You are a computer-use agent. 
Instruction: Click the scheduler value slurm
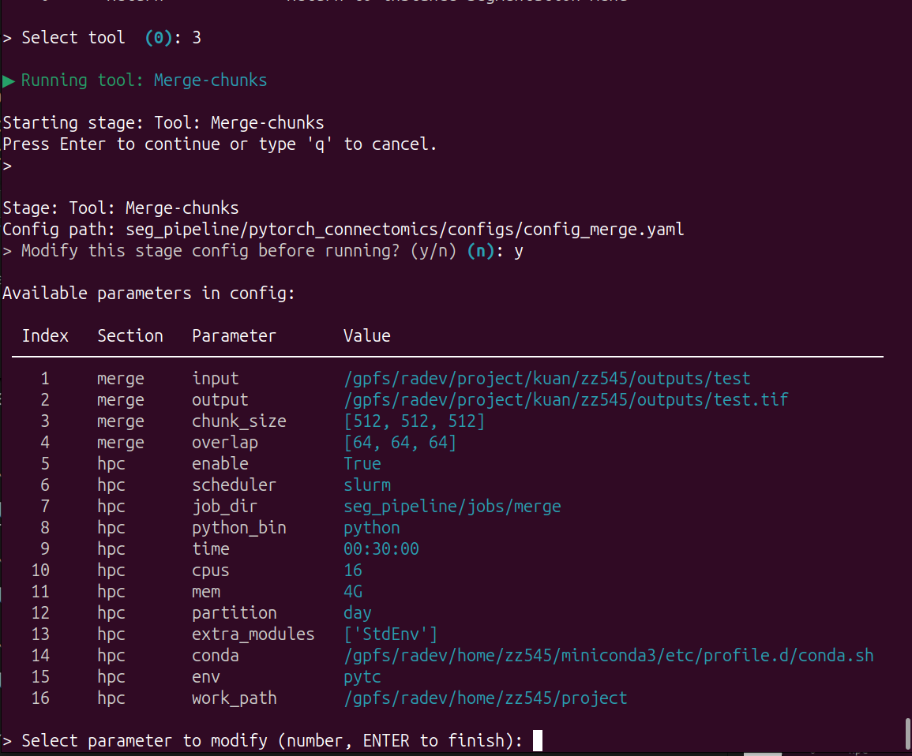pyautogui.click(x=367, y=485)
